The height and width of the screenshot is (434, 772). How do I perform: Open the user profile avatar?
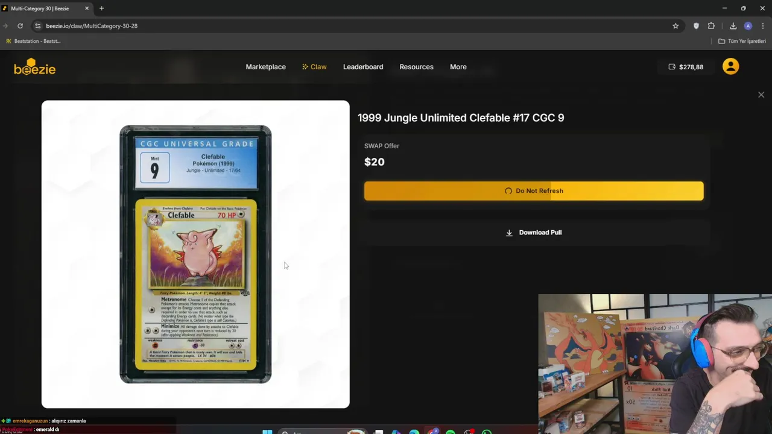click(x=730, y=66)
